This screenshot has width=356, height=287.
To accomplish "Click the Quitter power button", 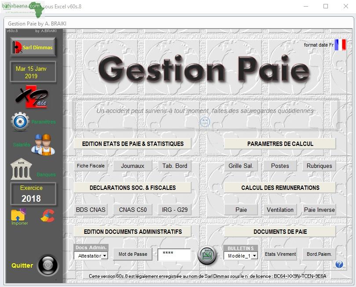I will point(48,265).
